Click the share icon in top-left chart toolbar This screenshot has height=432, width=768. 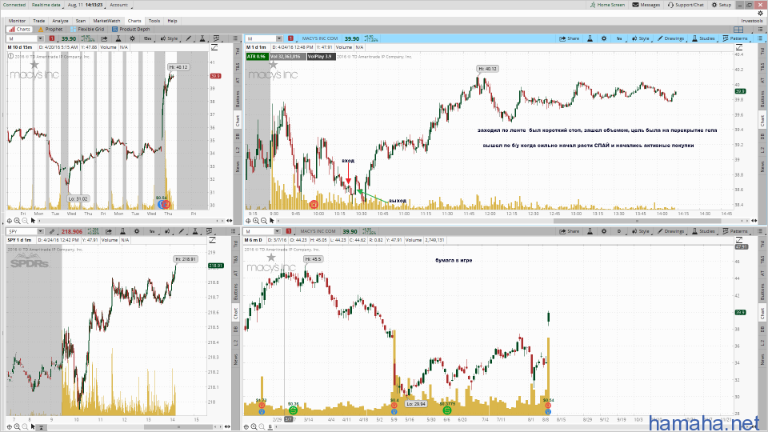click(x=104, y=38)
